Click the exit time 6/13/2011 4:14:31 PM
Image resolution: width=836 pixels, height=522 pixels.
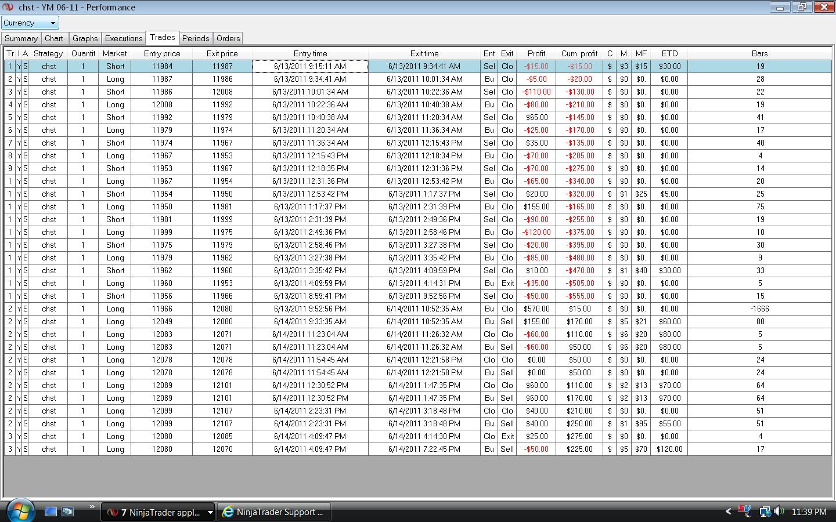pyautogui.click(x=424, y=283)
